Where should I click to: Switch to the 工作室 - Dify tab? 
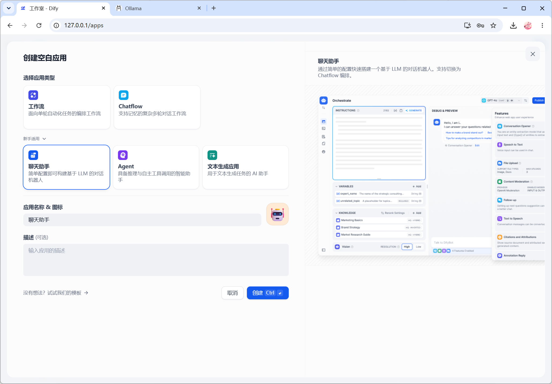click(x=63, y=8)
